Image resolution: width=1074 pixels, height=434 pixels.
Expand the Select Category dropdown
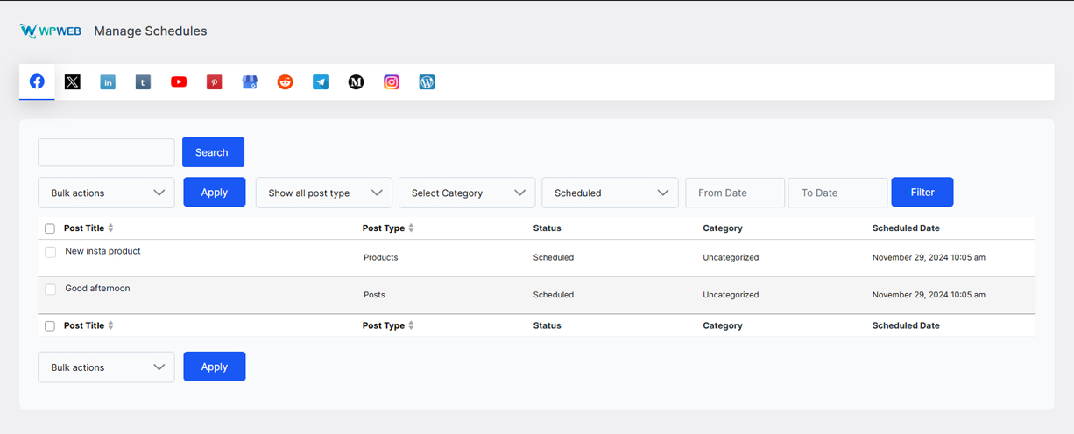[x=467, y=192]
